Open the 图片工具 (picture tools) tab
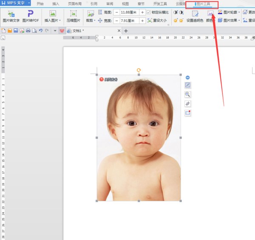 click(x=202, y=4)
